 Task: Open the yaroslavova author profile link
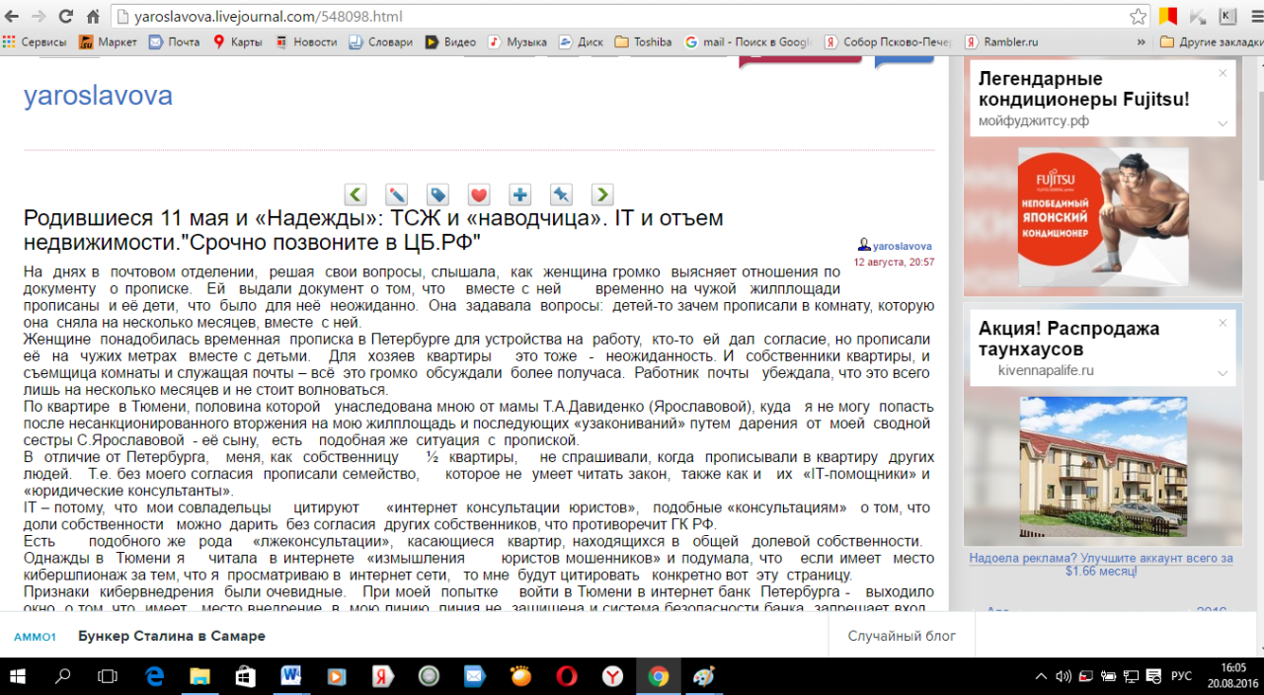coord(902,246)
